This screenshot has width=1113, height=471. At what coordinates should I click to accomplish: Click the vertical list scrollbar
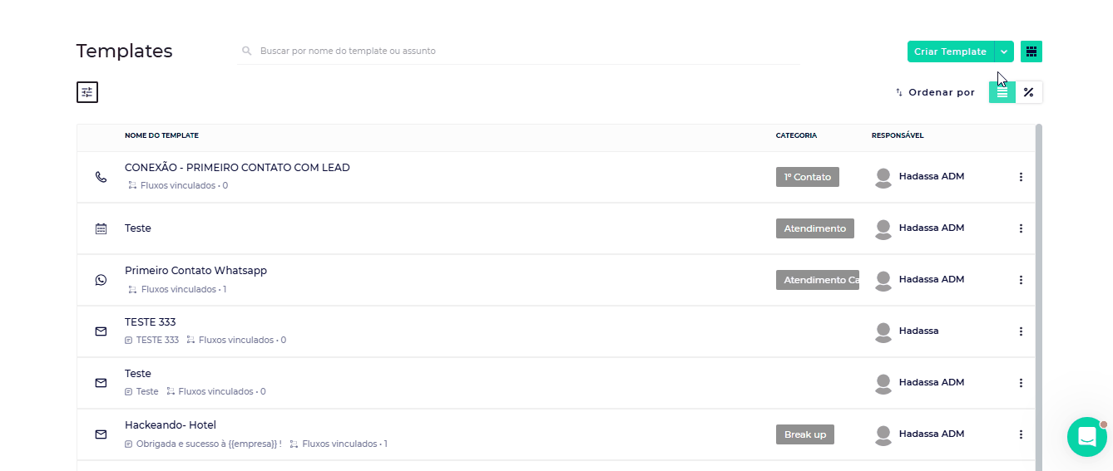[x=1038, y=291]
